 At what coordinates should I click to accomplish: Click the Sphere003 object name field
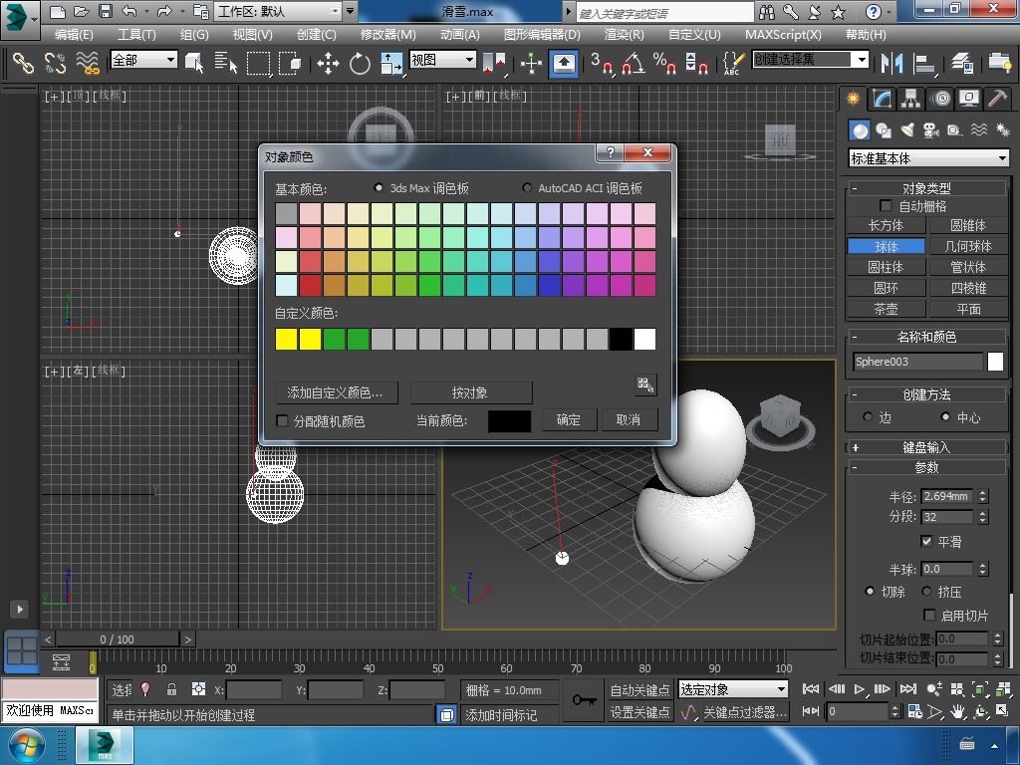click(917, 362)
